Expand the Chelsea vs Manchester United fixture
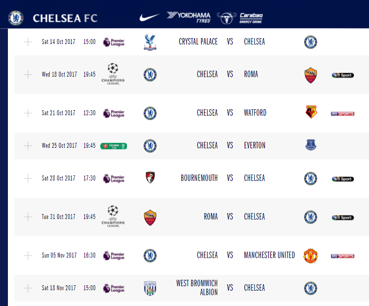This screenshot has height=306, width=369. (28, 256)
